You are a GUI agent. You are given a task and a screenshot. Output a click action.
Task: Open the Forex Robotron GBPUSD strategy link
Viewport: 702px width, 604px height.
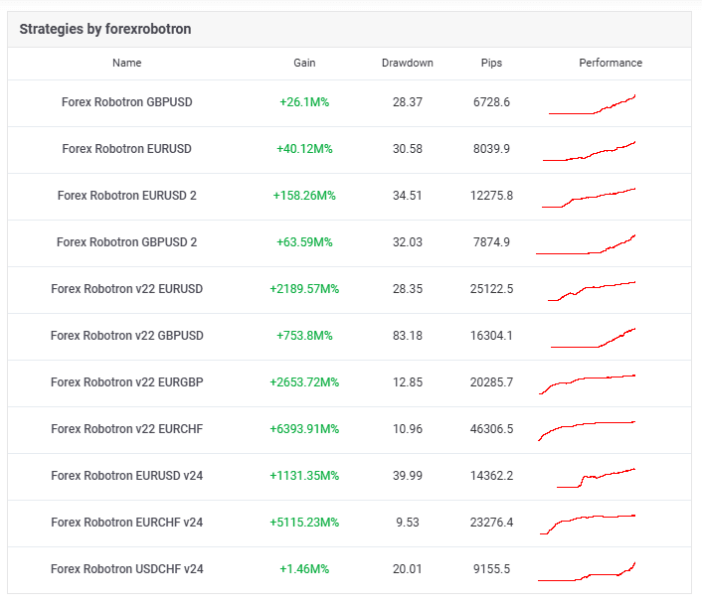click(x=126, y=102)
